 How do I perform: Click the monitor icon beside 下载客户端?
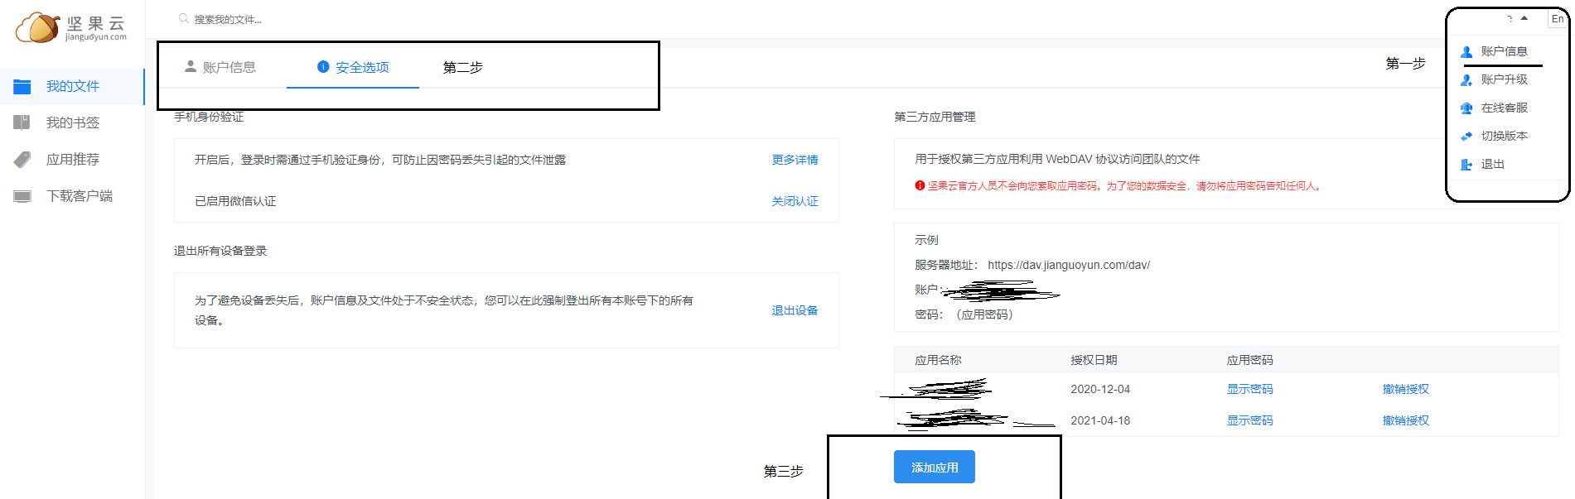22,196
